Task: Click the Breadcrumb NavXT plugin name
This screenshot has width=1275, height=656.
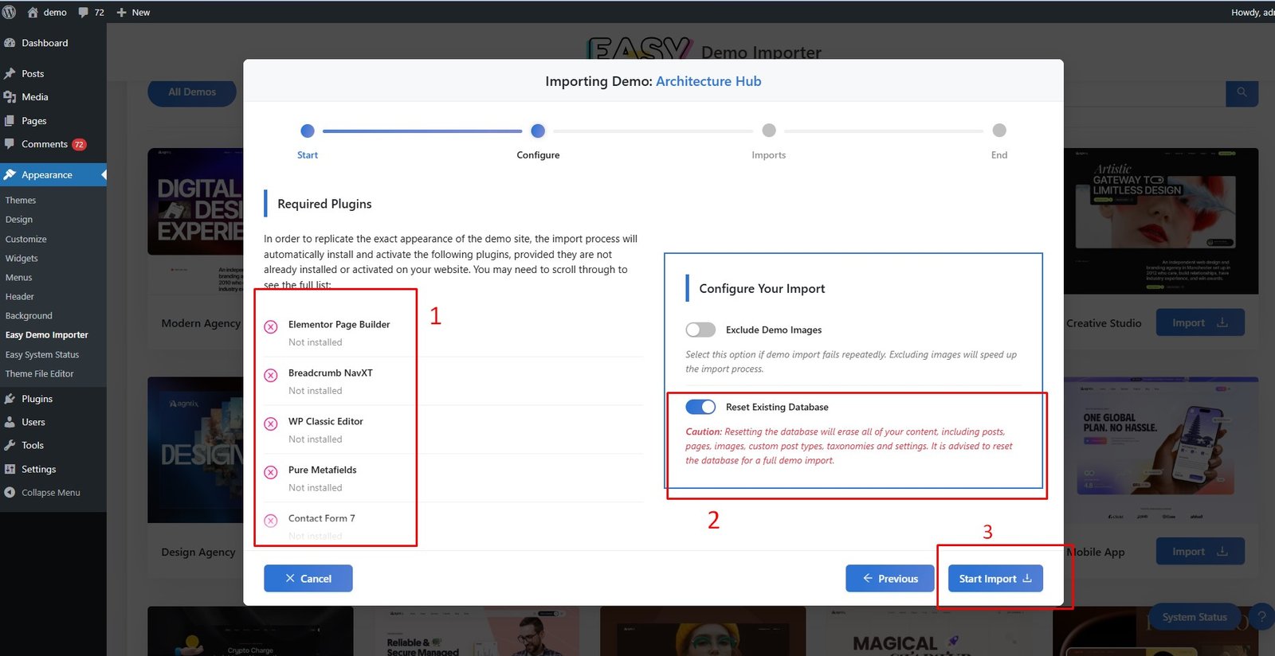Action: point(331,373)
